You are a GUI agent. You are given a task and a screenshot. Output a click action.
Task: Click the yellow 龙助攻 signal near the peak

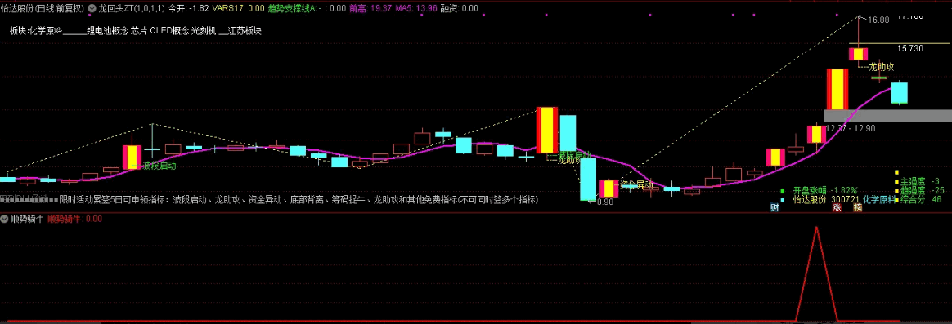pos(882,67)
